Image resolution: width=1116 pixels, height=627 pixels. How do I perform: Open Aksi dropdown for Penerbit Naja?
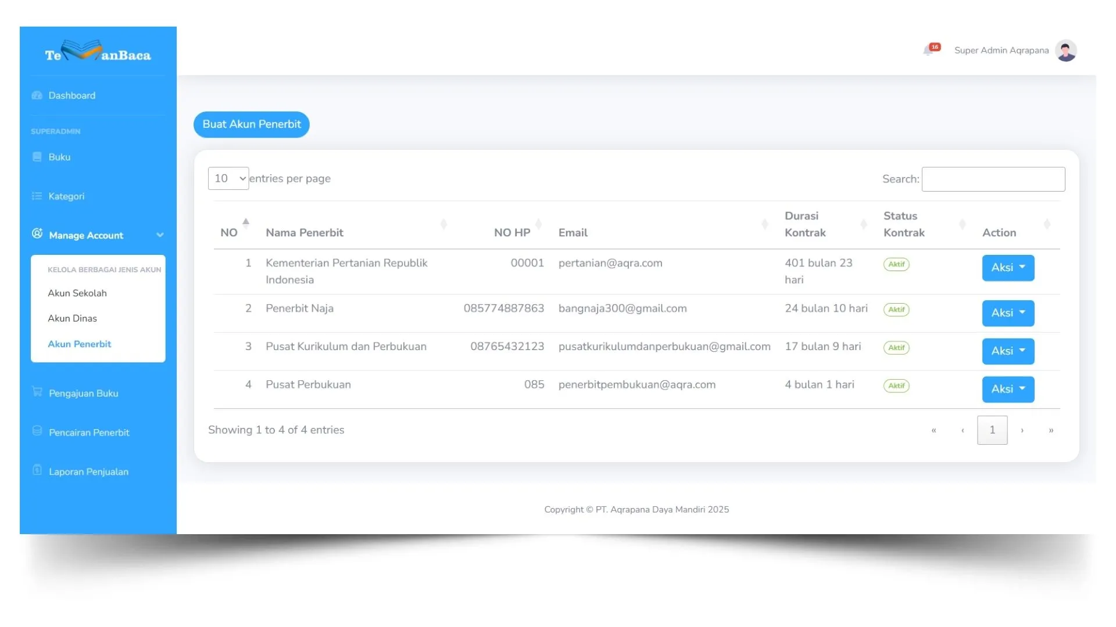pyautogui.click(x=1008, y=313)
